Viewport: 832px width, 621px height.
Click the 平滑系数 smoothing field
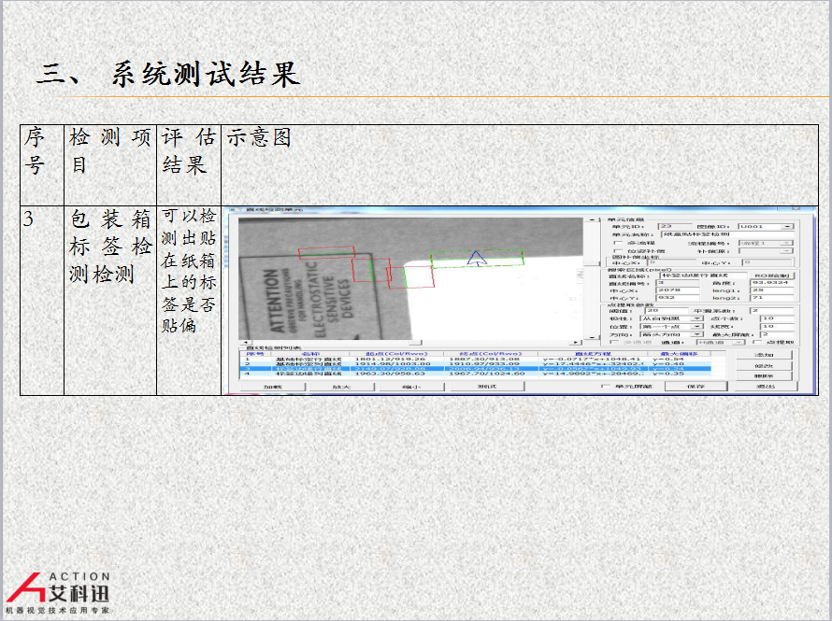click(x=772, y=310)
